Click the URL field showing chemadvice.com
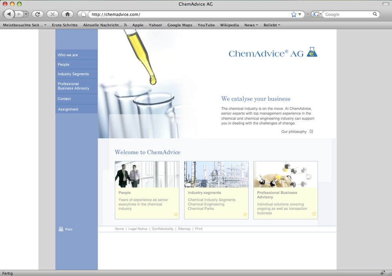The image size is (392, 276). click(x=190, y=14)
